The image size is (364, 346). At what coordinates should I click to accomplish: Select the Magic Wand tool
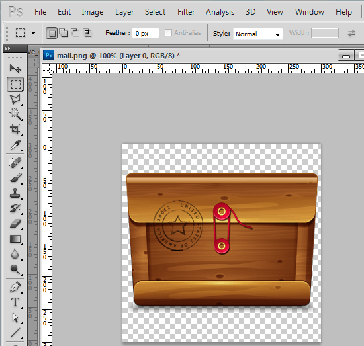click(x=15, y=114)
